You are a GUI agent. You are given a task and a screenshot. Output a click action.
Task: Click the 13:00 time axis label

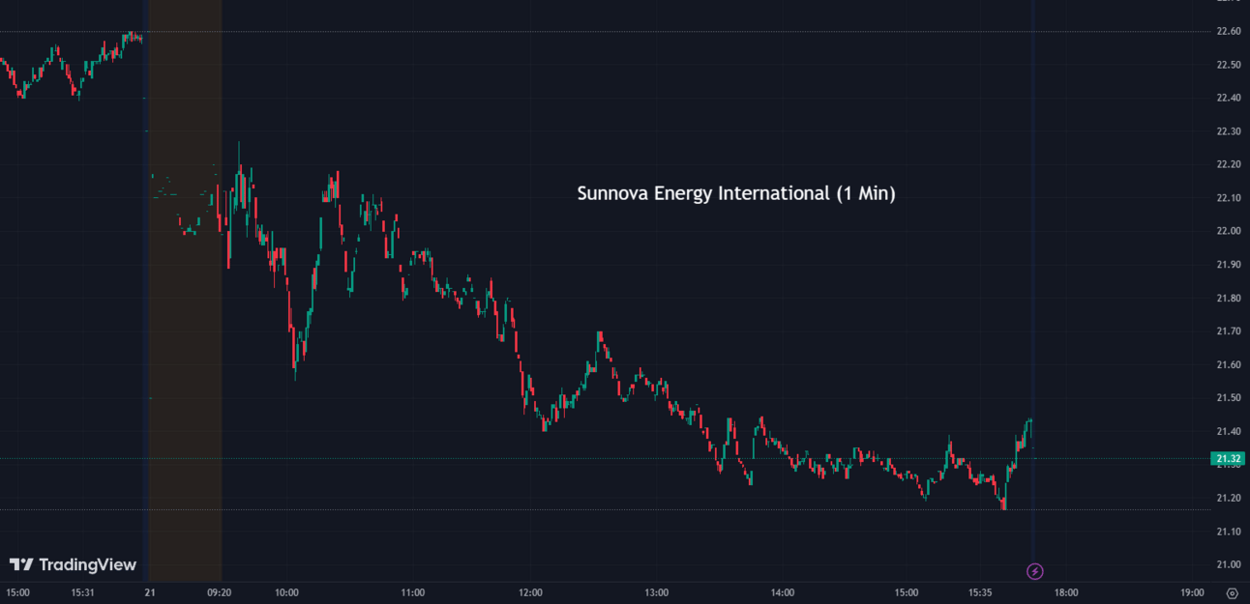(657, 592)
